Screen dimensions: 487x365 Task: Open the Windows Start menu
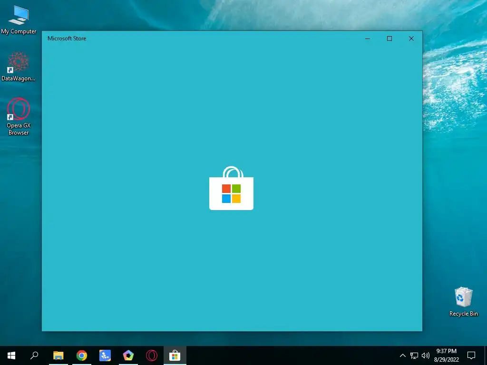[11, 355]
